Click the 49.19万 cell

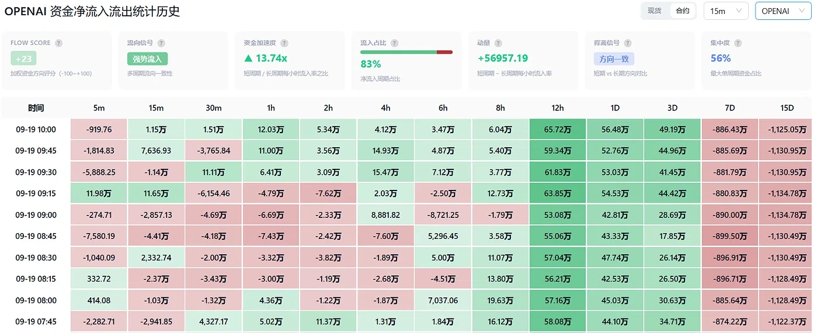pos(672,130)
